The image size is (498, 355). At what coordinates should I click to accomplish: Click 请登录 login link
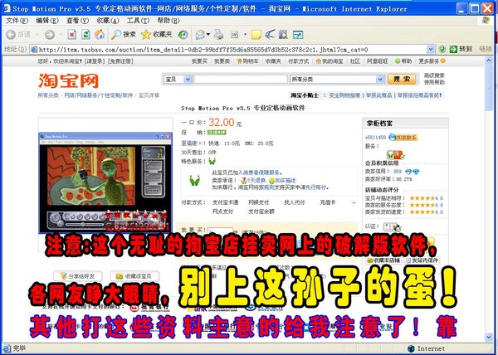pyautogui.click(x=95, y=61)
